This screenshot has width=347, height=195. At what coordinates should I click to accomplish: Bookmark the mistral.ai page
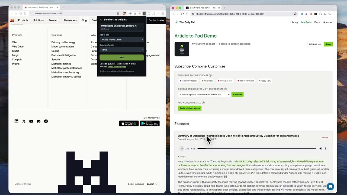click(x=25, y=14)
